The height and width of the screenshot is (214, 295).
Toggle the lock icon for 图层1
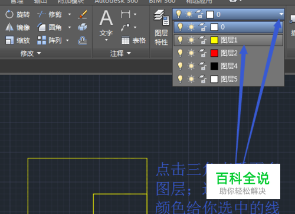[x=203, y=40]
